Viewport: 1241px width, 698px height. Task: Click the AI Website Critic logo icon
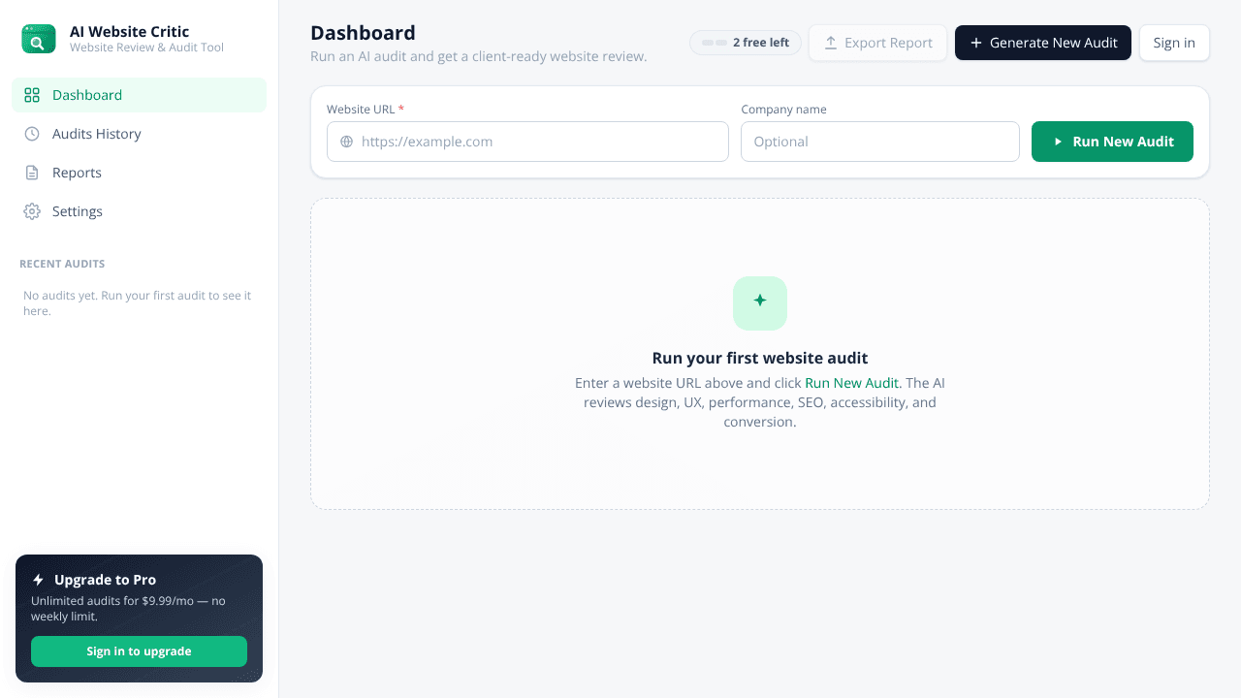[39, 39]
